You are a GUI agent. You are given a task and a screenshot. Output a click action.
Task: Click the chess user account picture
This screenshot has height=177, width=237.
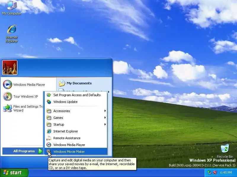(10, 68)
